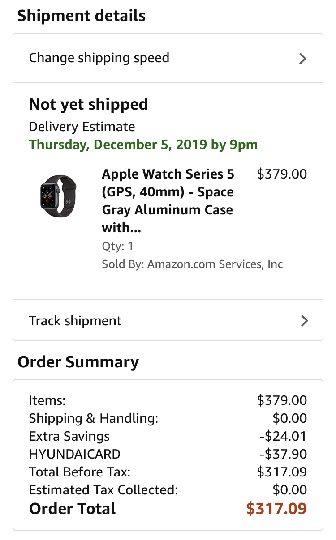Tap the red $317.09 order total amount
The width and height of the screenshot is (336, 540).
click(276, 509)
